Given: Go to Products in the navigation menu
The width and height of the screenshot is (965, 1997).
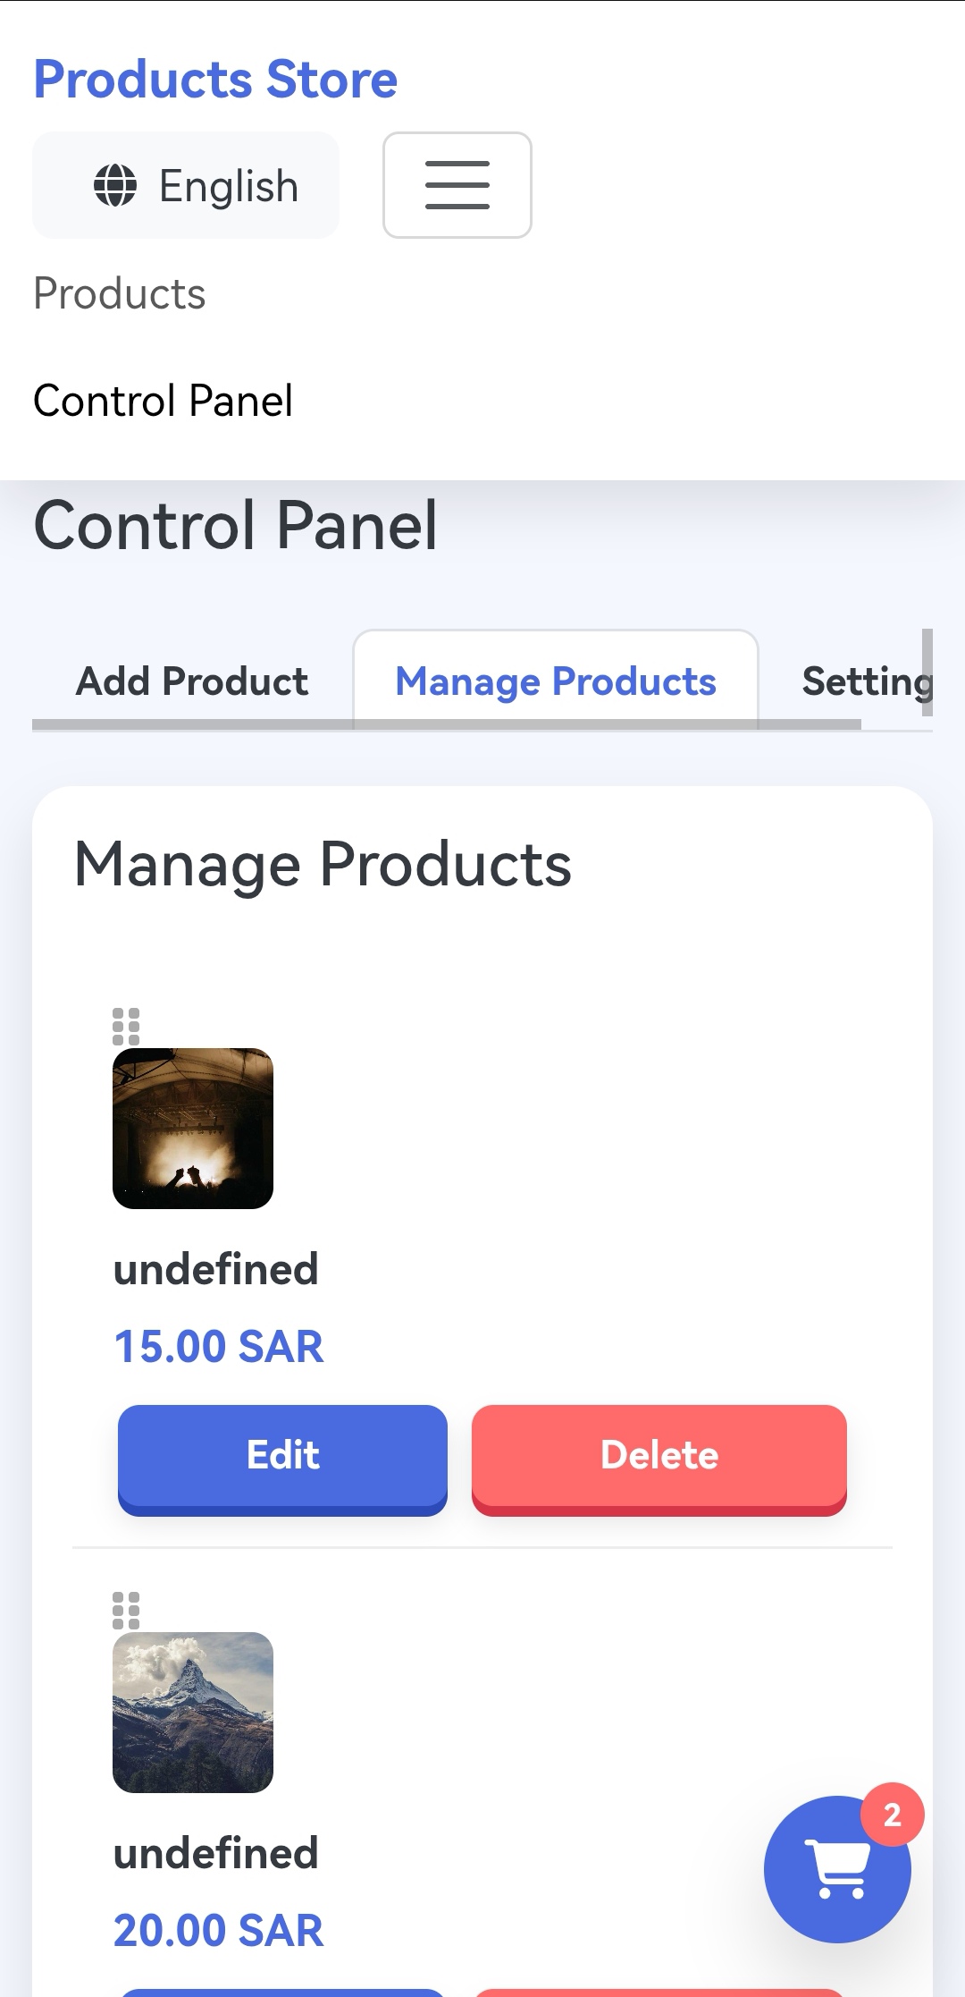Looking at the screenshot, I should (x=120, y=293).
